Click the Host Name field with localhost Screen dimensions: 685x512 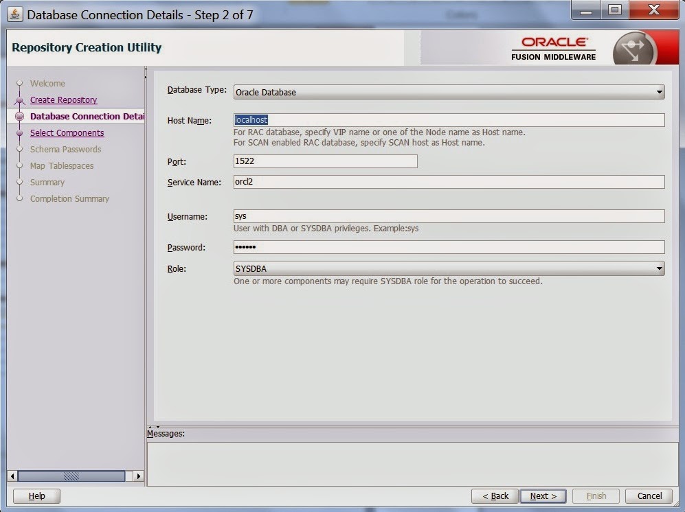(449, 120)
